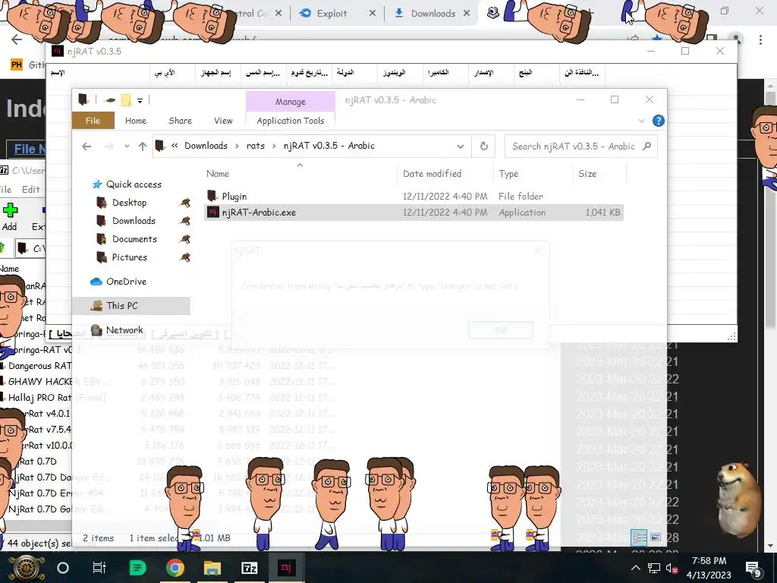Open Documents in Quick access
Image resolution: width=777 pixels, height=583 pixels.
coord(134,239)
